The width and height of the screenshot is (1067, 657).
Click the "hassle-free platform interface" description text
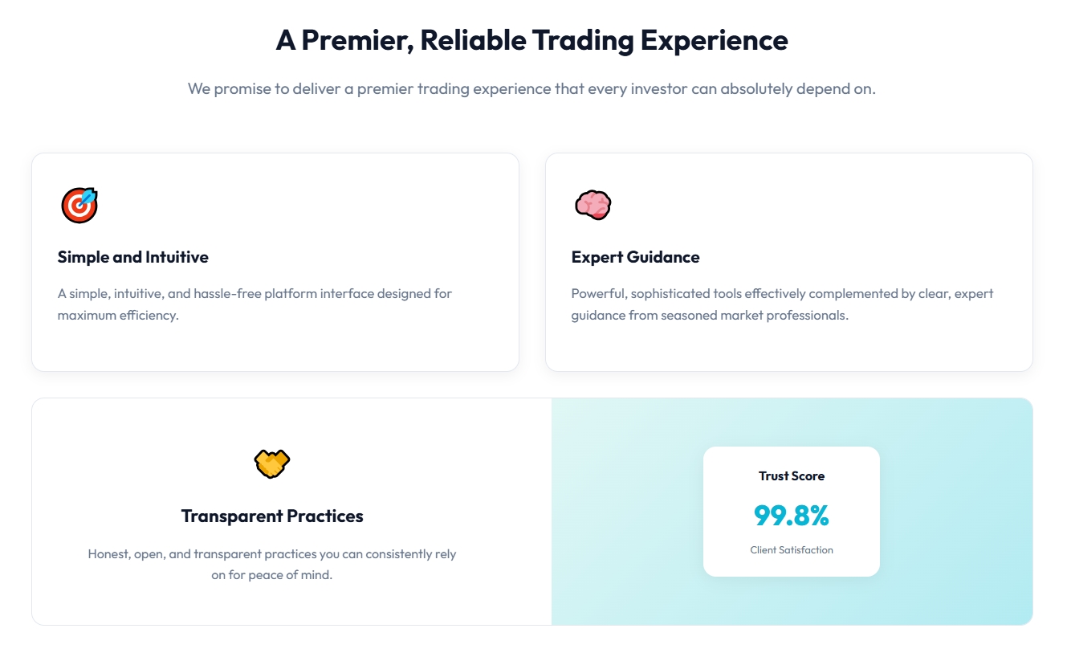click(x=255, y=294)
